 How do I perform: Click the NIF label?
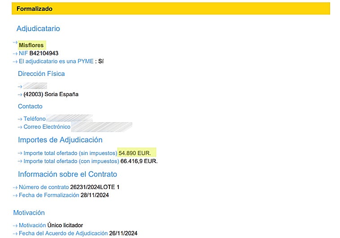[x=23, y=53]
